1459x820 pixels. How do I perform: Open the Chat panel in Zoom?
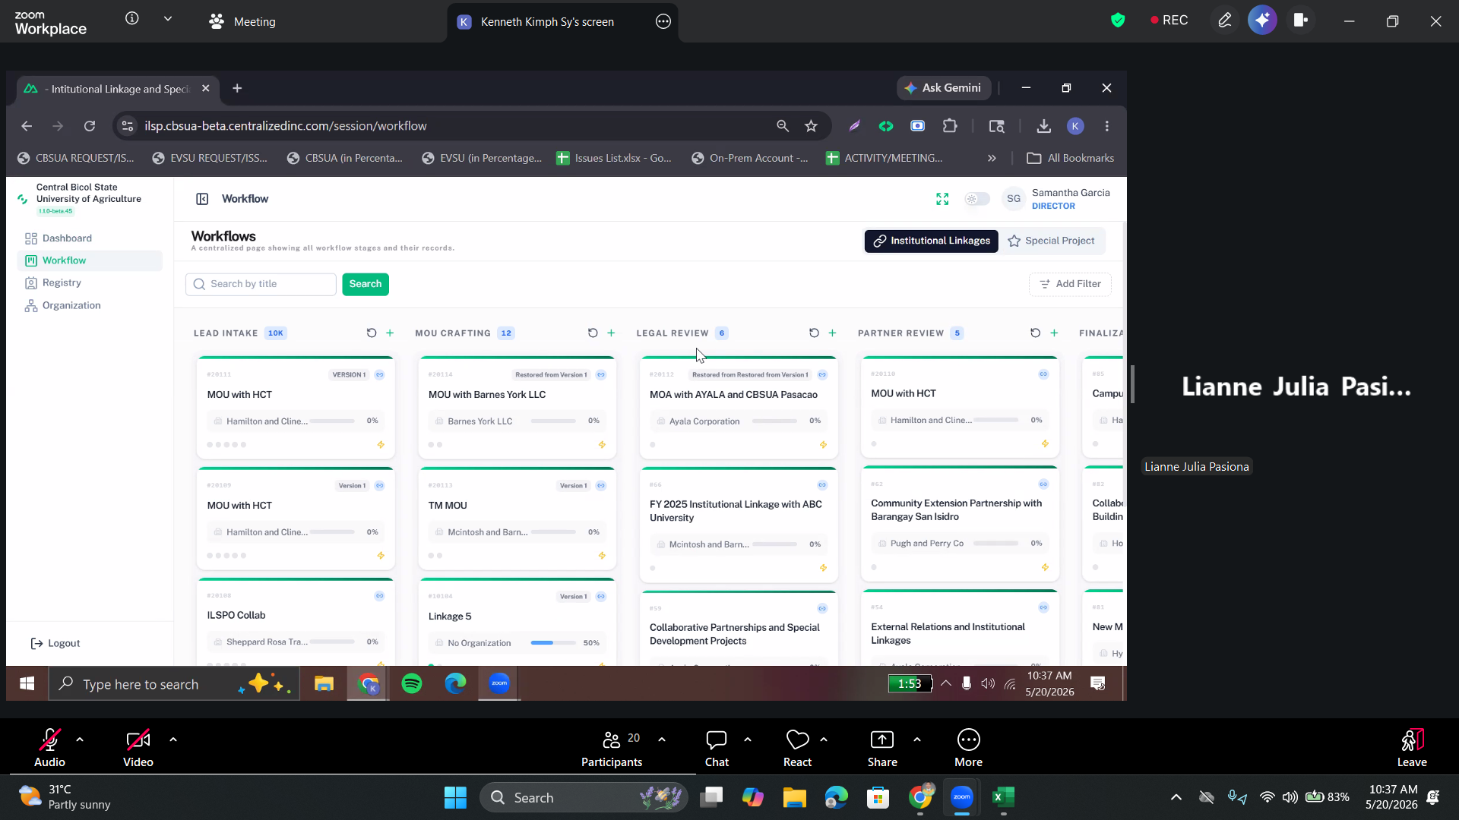pyautogui.click(x=717, y=749)
